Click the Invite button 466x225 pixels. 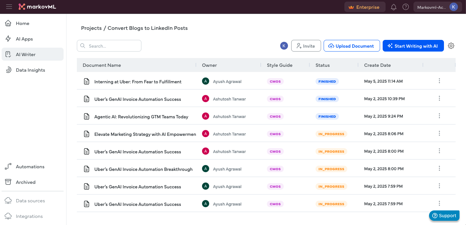[x=306, y=46]
